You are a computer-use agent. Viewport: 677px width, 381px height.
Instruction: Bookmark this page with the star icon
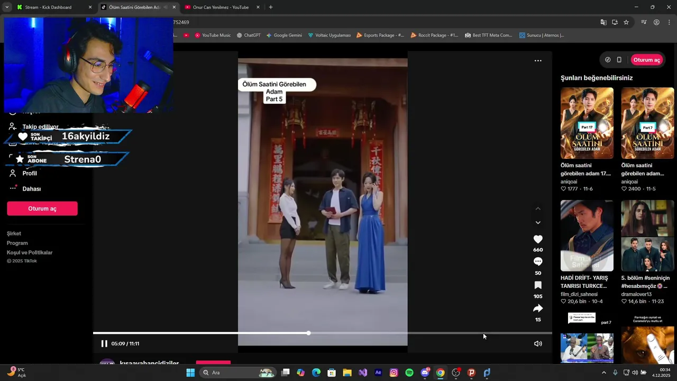[626, 22]
